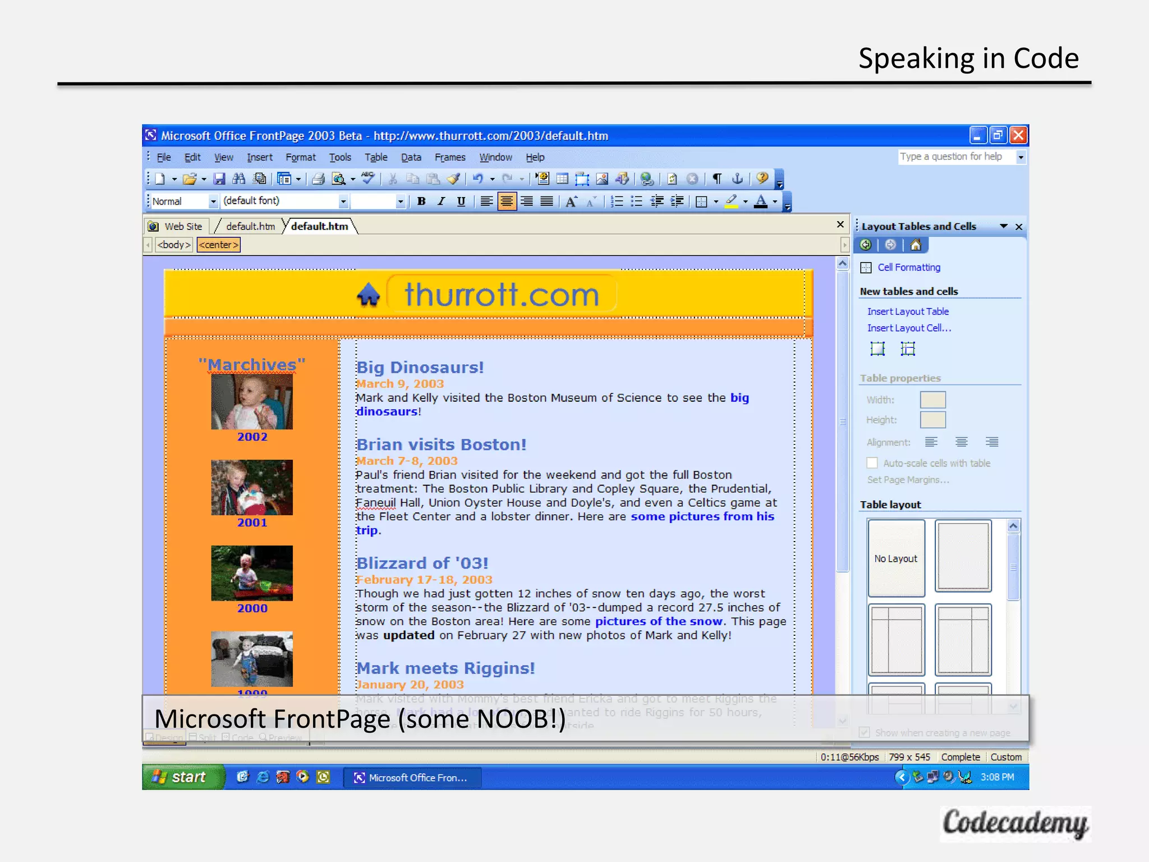This screenshot has height=862, width=1149.
Task: Print using the printer icon
Action: pyautogui.click(x=319, y=179)
